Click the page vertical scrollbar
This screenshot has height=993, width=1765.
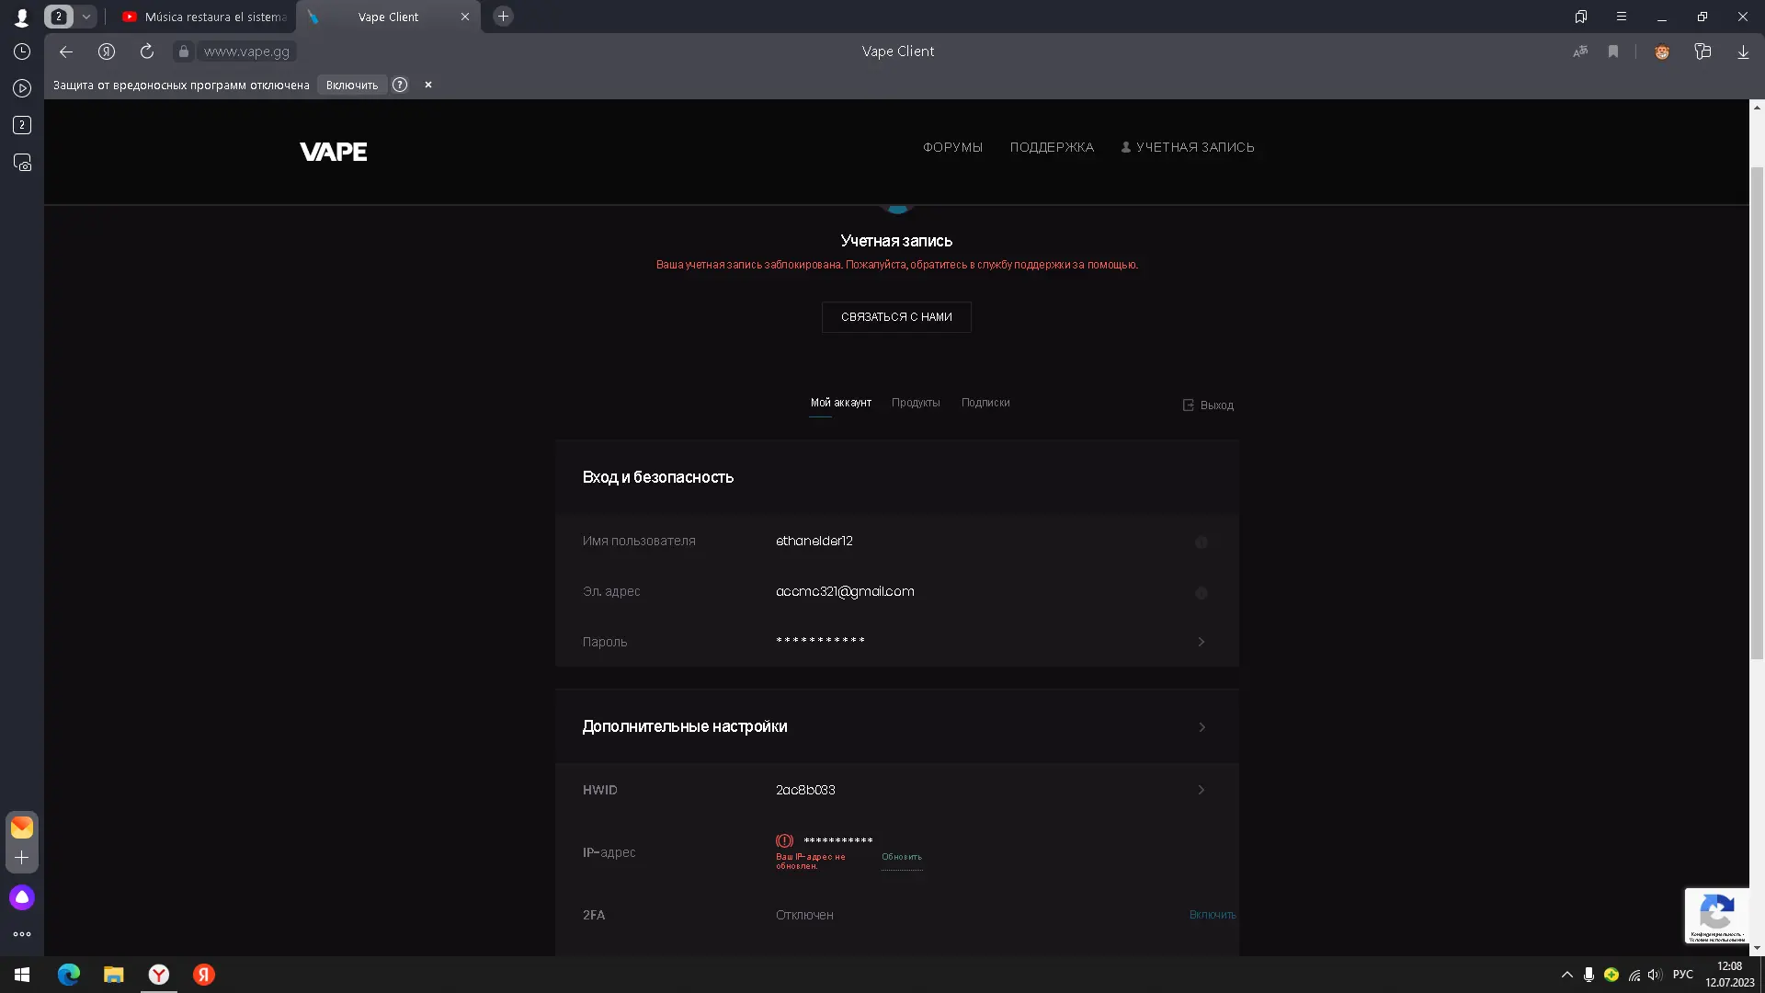click(1757, 414)
